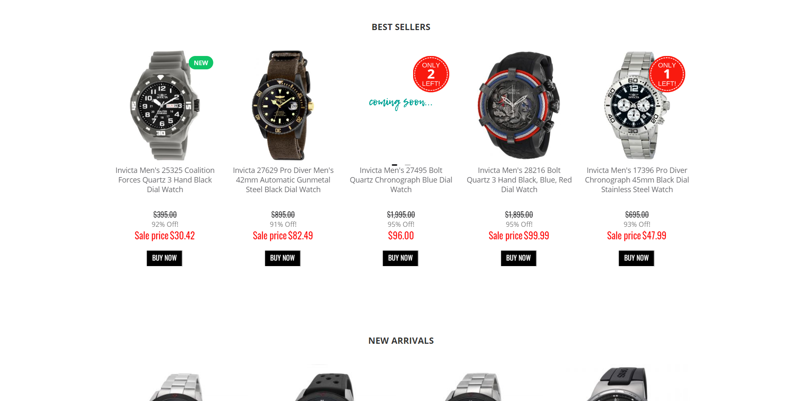This screenshot has height=401, width=802.
Task: Buy the Invicta 27629 Pro Diver watch
Action: [x=282, y=258]
